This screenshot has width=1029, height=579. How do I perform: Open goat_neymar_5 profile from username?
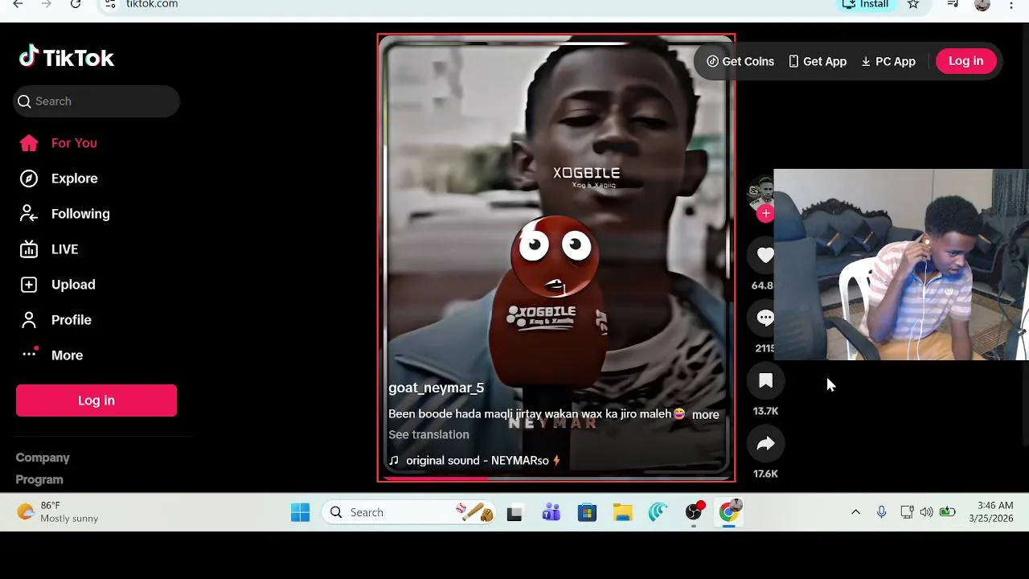pyautogui.click(x=436, y=388)
